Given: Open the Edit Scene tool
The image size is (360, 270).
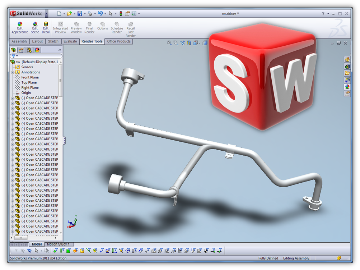Looking at the screenshot, I should click(35, 28).
